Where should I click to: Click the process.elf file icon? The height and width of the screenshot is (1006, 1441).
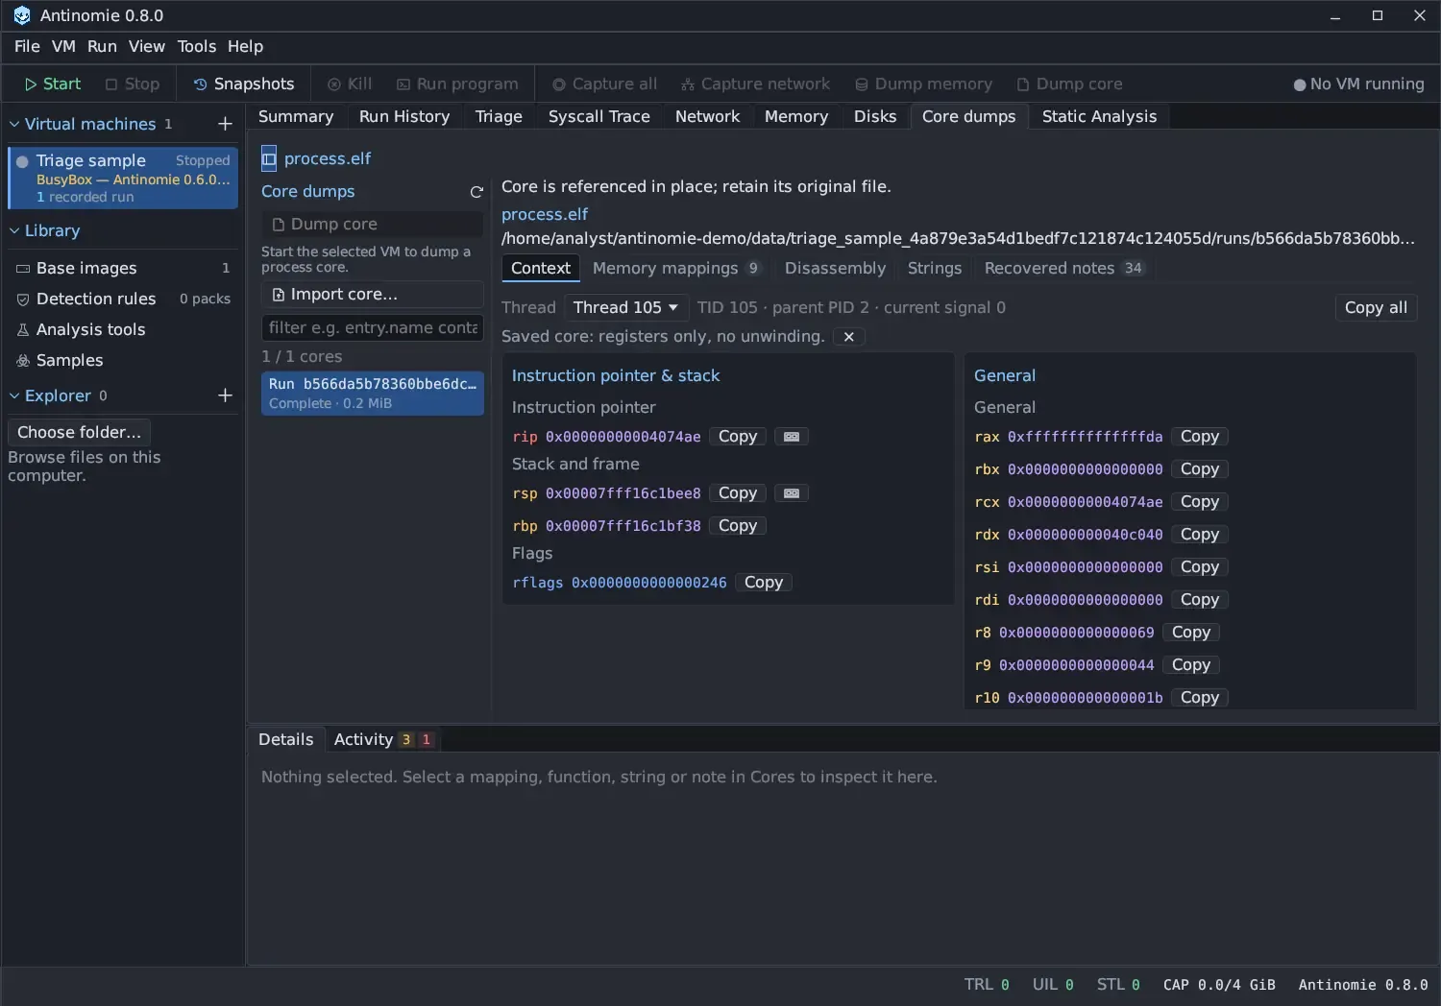point(269,158)
